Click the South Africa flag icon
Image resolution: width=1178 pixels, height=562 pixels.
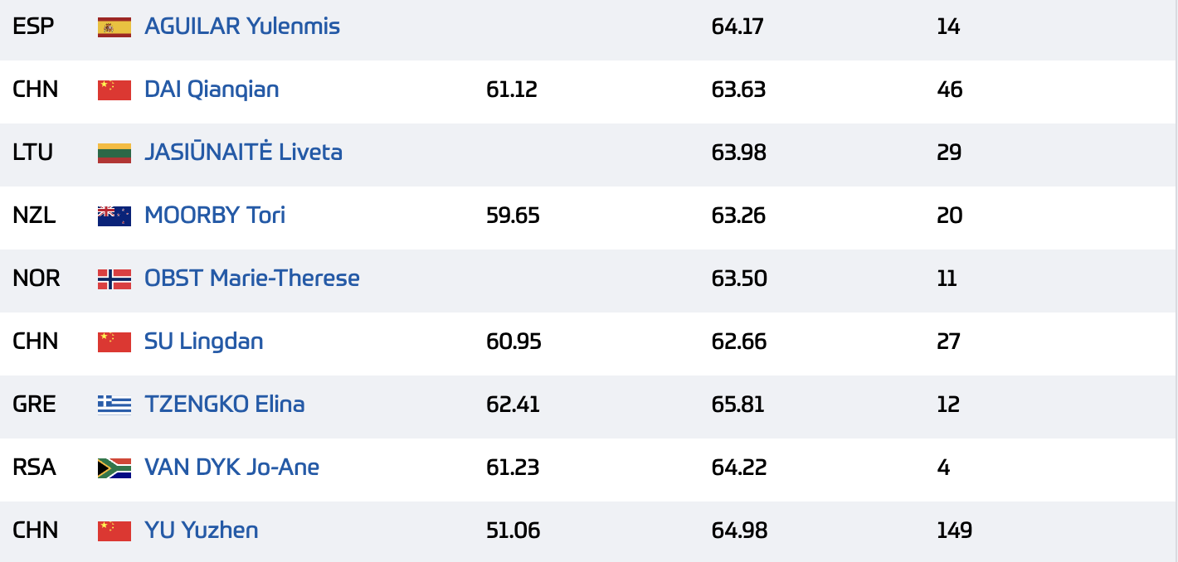click(114, 468)
